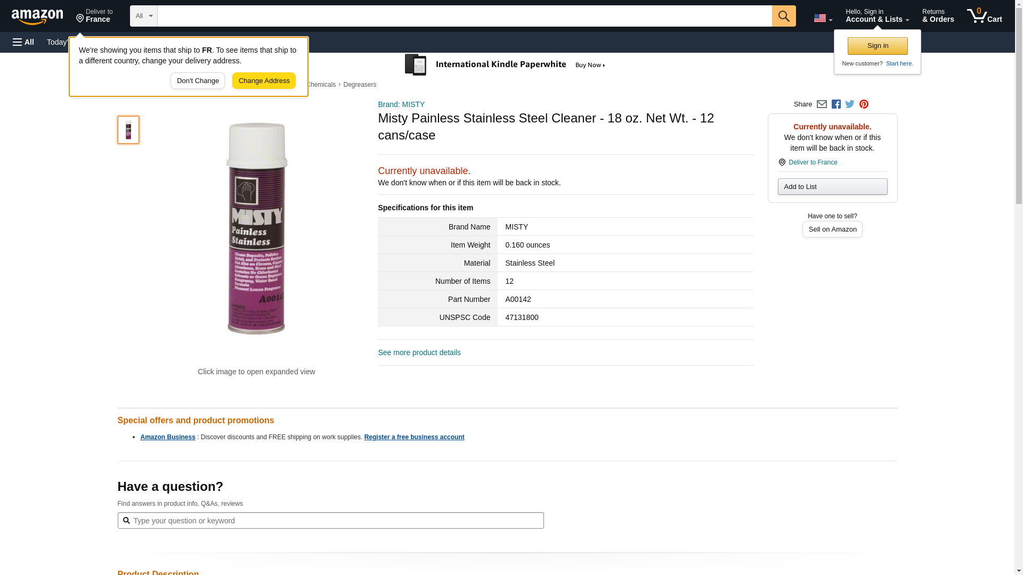Click the yellow Sign in button
This screenshot has height=575, width=1023.
click(x=878, y=46)
